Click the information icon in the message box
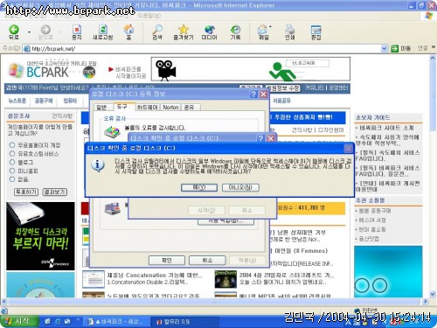437x328 pixels. 98,165
